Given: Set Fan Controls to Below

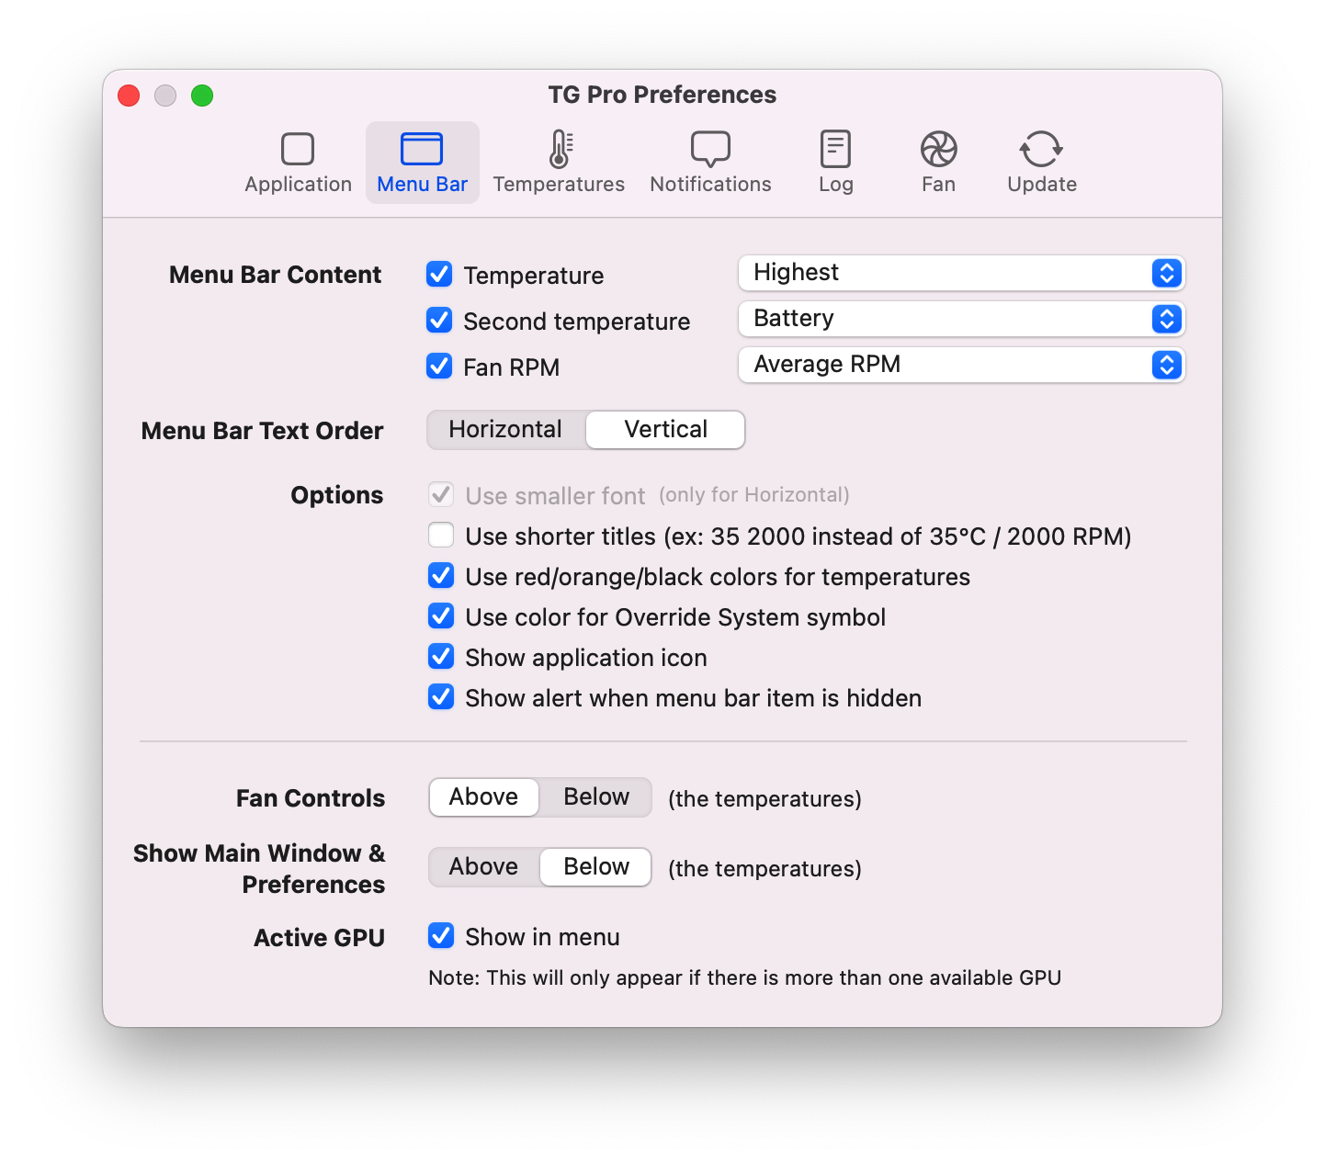Looking at the screenshot, I should 594,796.
